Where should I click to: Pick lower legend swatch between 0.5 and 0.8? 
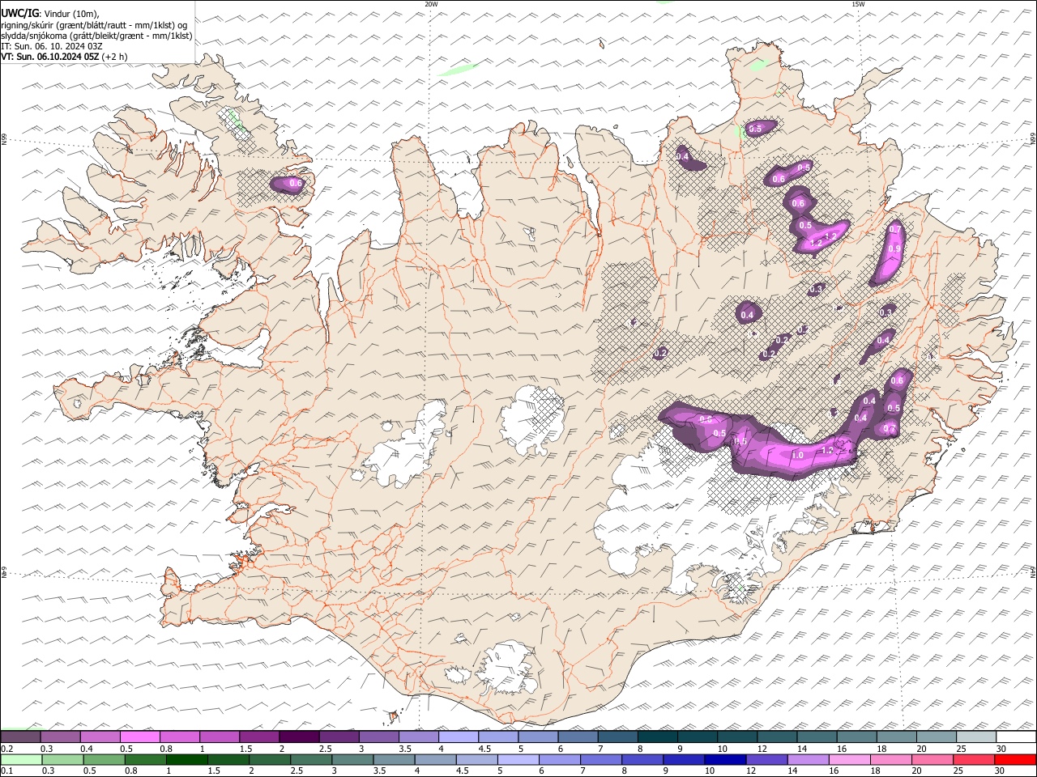(x=104, y=760)
